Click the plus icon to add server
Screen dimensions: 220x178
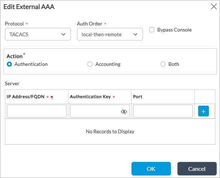tap(203, 111)
